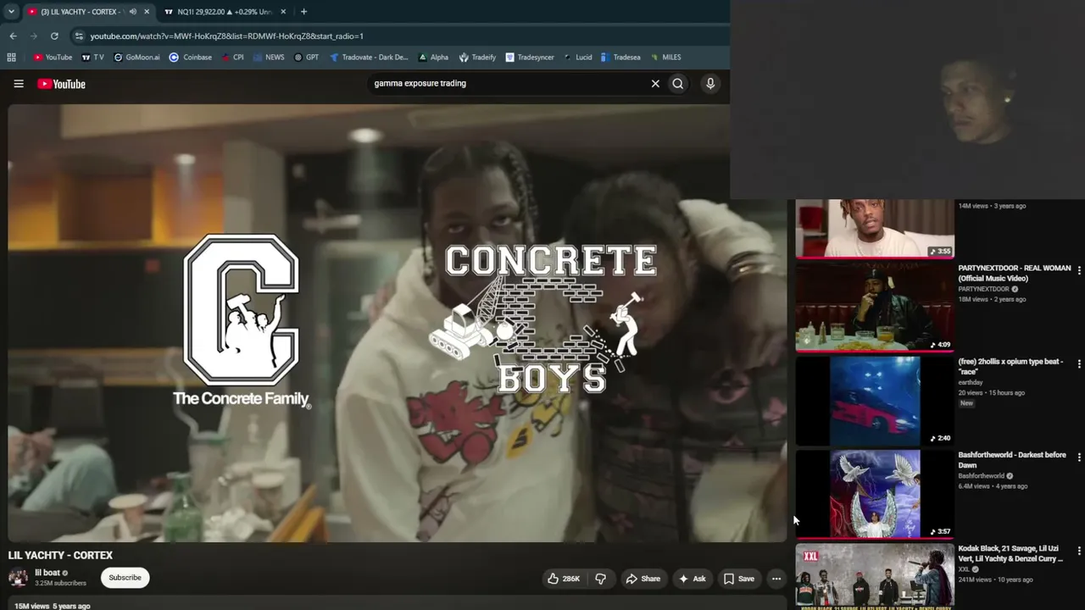Go to YouTube home via logo
The width and height of the screenshot is (1085, 610).
click(61, 84)
